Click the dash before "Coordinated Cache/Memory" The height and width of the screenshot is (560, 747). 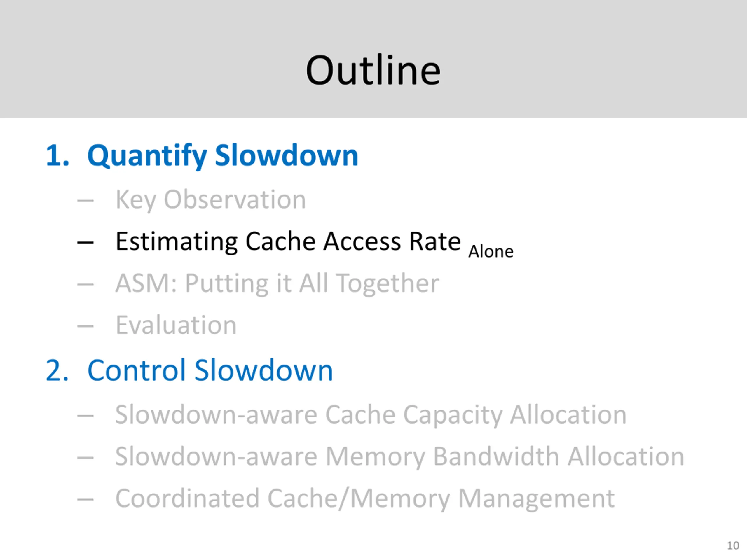coord(85,499)
